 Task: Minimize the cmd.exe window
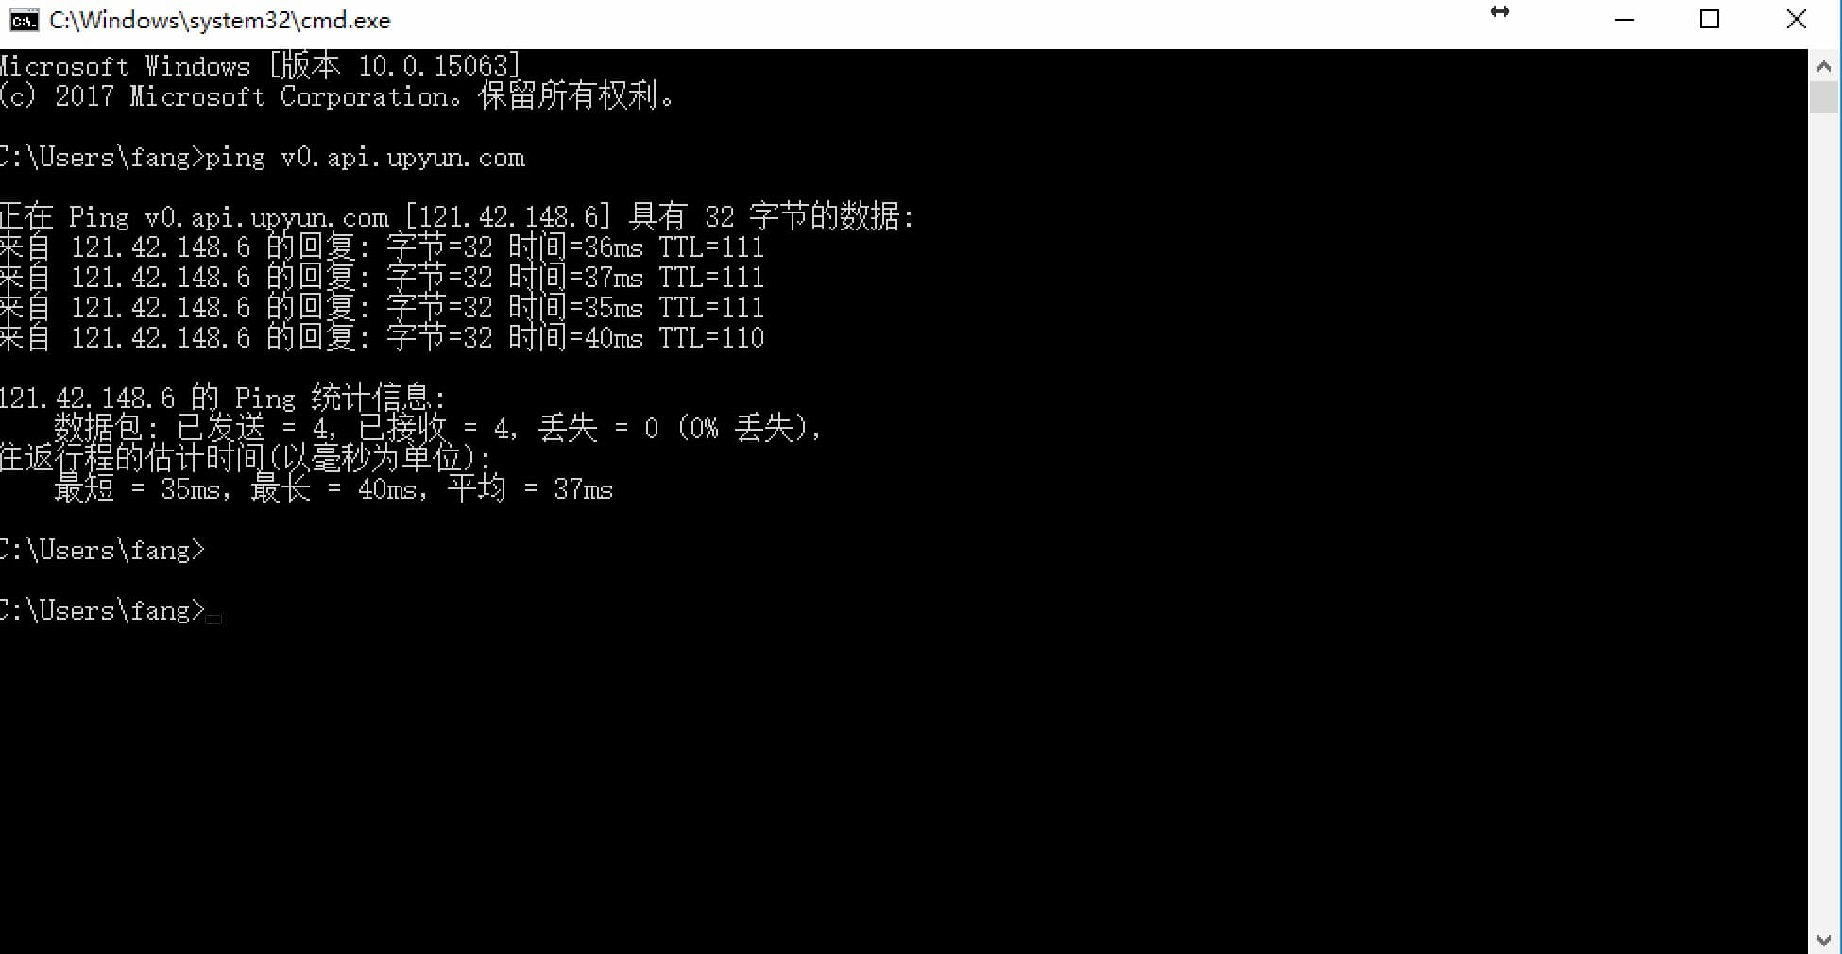[1625, 20]
